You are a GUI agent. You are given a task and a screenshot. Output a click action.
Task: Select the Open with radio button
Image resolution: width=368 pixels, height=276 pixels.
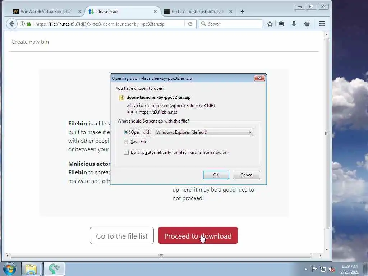(126, 132)
